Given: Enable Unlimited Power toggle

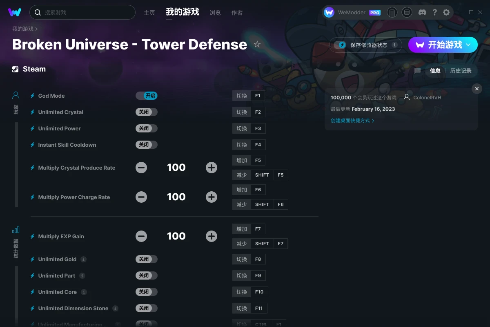Looking at the screenshot, I should 147,128.
